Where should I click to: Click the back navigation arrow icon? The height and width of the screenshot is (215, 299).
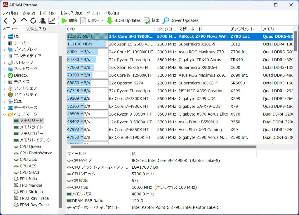[x=6, y=21]
